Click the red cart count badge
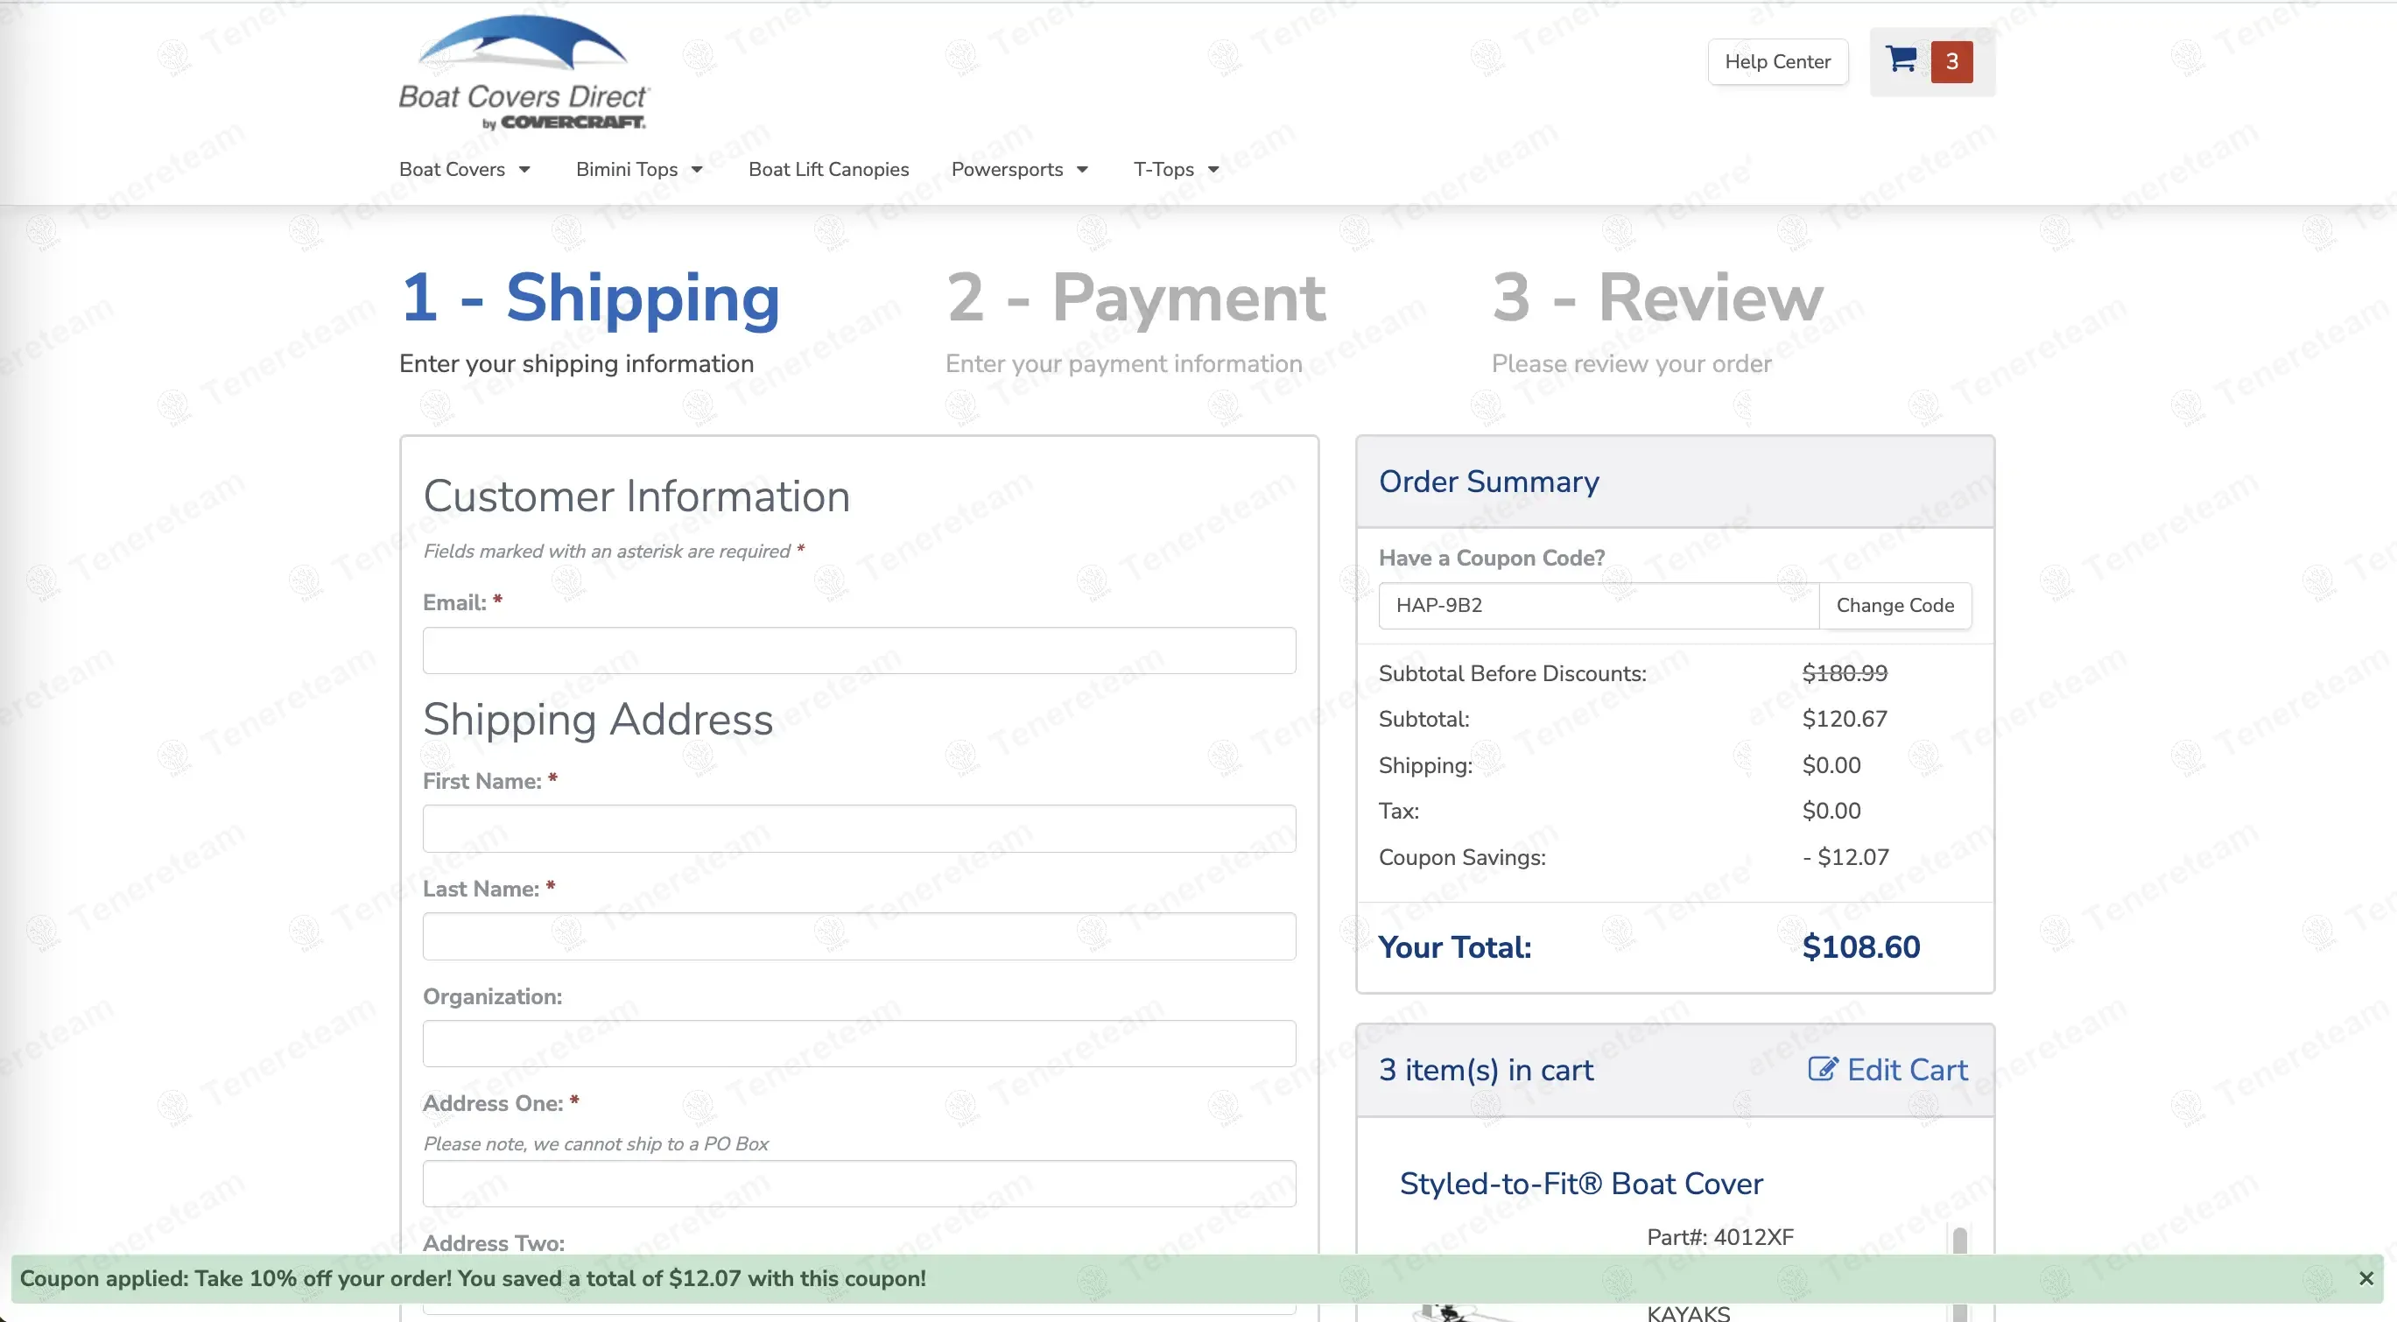This screenshot has height=1322, width=2397. (1951, 61)
